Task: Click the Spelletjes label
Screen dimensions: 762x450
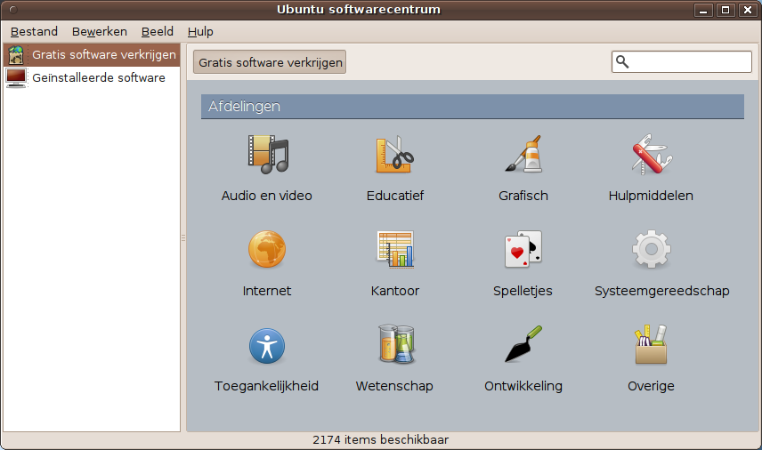Action: (523, 291)
